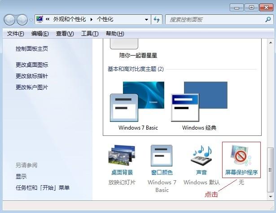Image resolution: width=276 pixels, height=213 pixels.
Task: Expand the arrow after 外观和个性化 breadcrumb
Action: [x=92, y=20]
